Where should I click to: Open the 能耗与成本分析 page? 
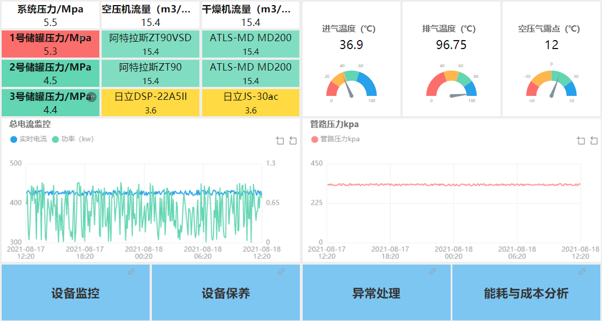tap(526, 292)
